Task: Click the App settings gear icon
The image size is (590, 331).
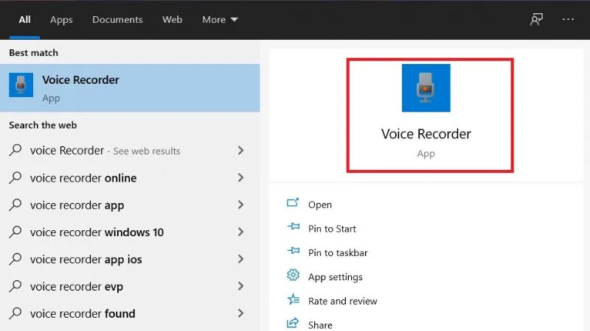Action: pyautogui.click(x=293, y=276)
